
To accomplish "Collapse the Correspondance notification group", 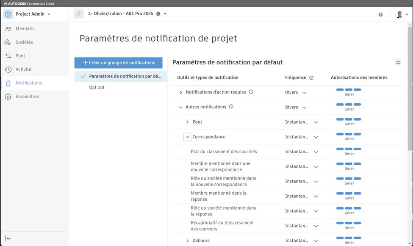I will click(187, 137).
